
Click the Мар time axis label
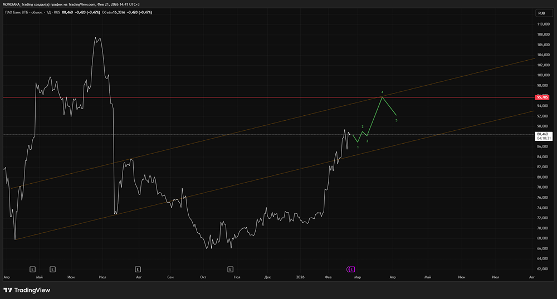coord(358,277)
